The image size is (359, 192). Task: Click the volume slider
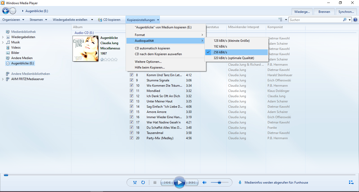219,182
